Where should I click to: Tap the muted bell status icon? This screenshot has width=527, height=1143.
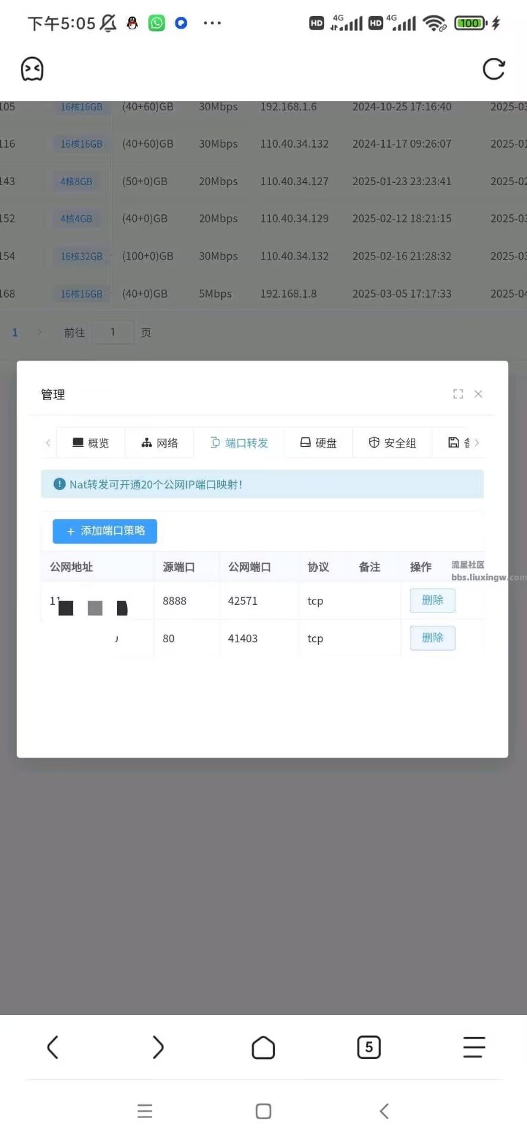pyautogui.click(x=108, y=23)
